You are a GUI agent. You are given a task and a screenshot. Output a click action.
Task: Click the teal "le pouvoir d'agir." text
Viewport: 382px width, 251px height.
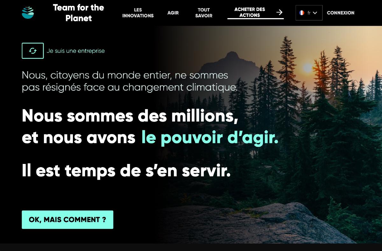pyautogui.click(x=210, y=138)
